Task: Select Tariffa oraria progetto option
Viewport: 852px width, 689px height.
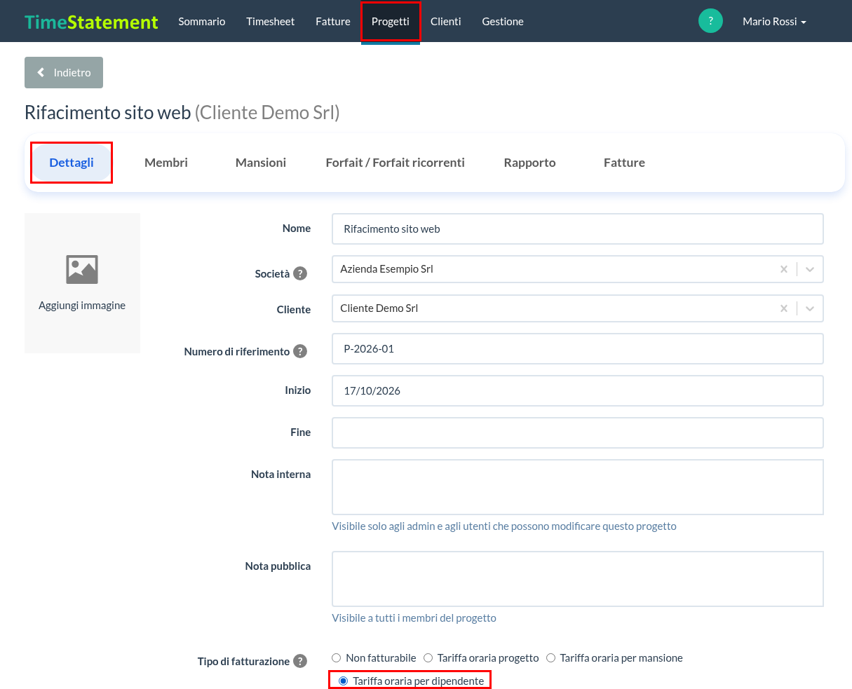Action: click(x=428, y=658)
